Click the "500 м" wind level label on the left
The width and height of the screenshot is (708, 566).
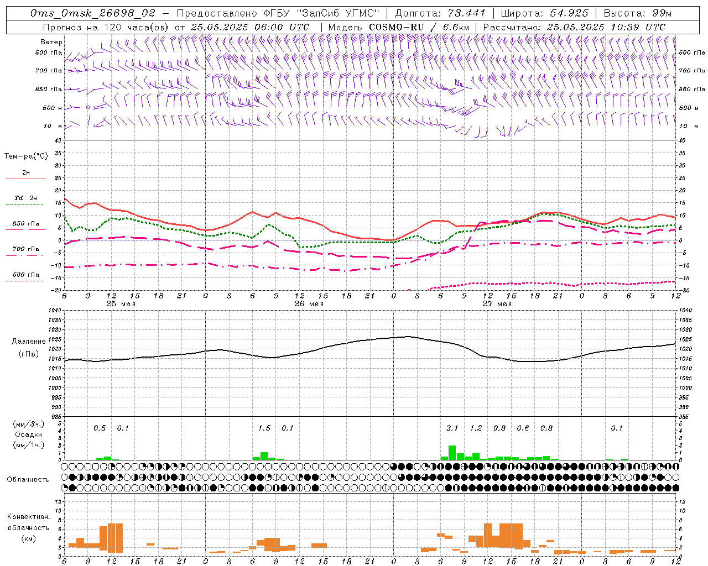point(53,108)
